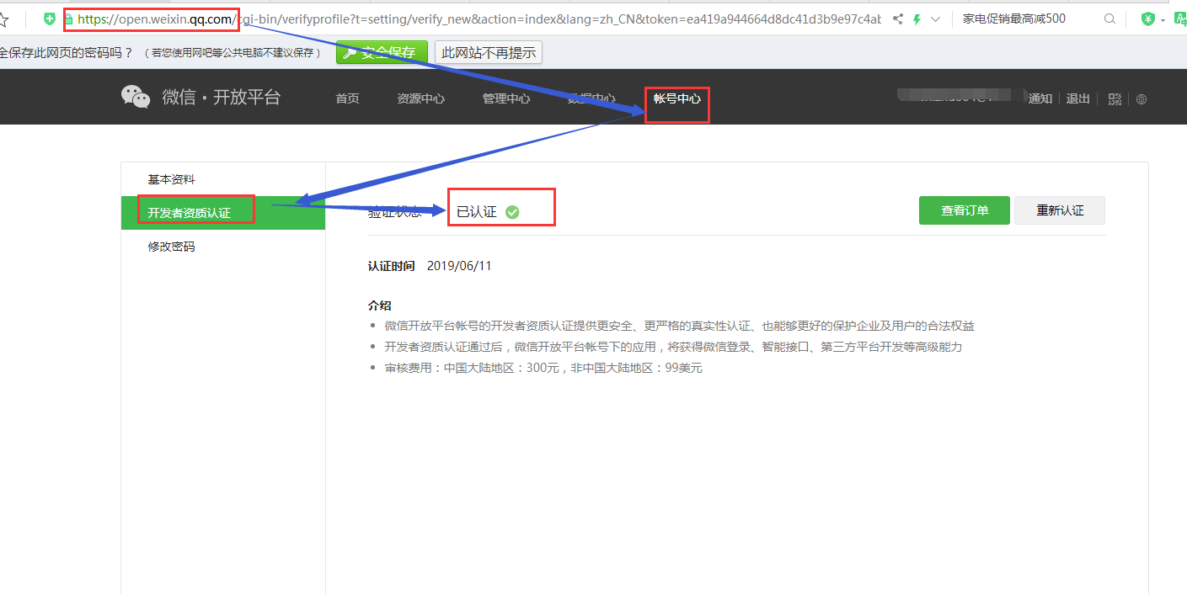Image resolution: width=1187 pixels, height=595 pixels.
Task: Click the globe language icon in header
Action: coord(1142,98)
